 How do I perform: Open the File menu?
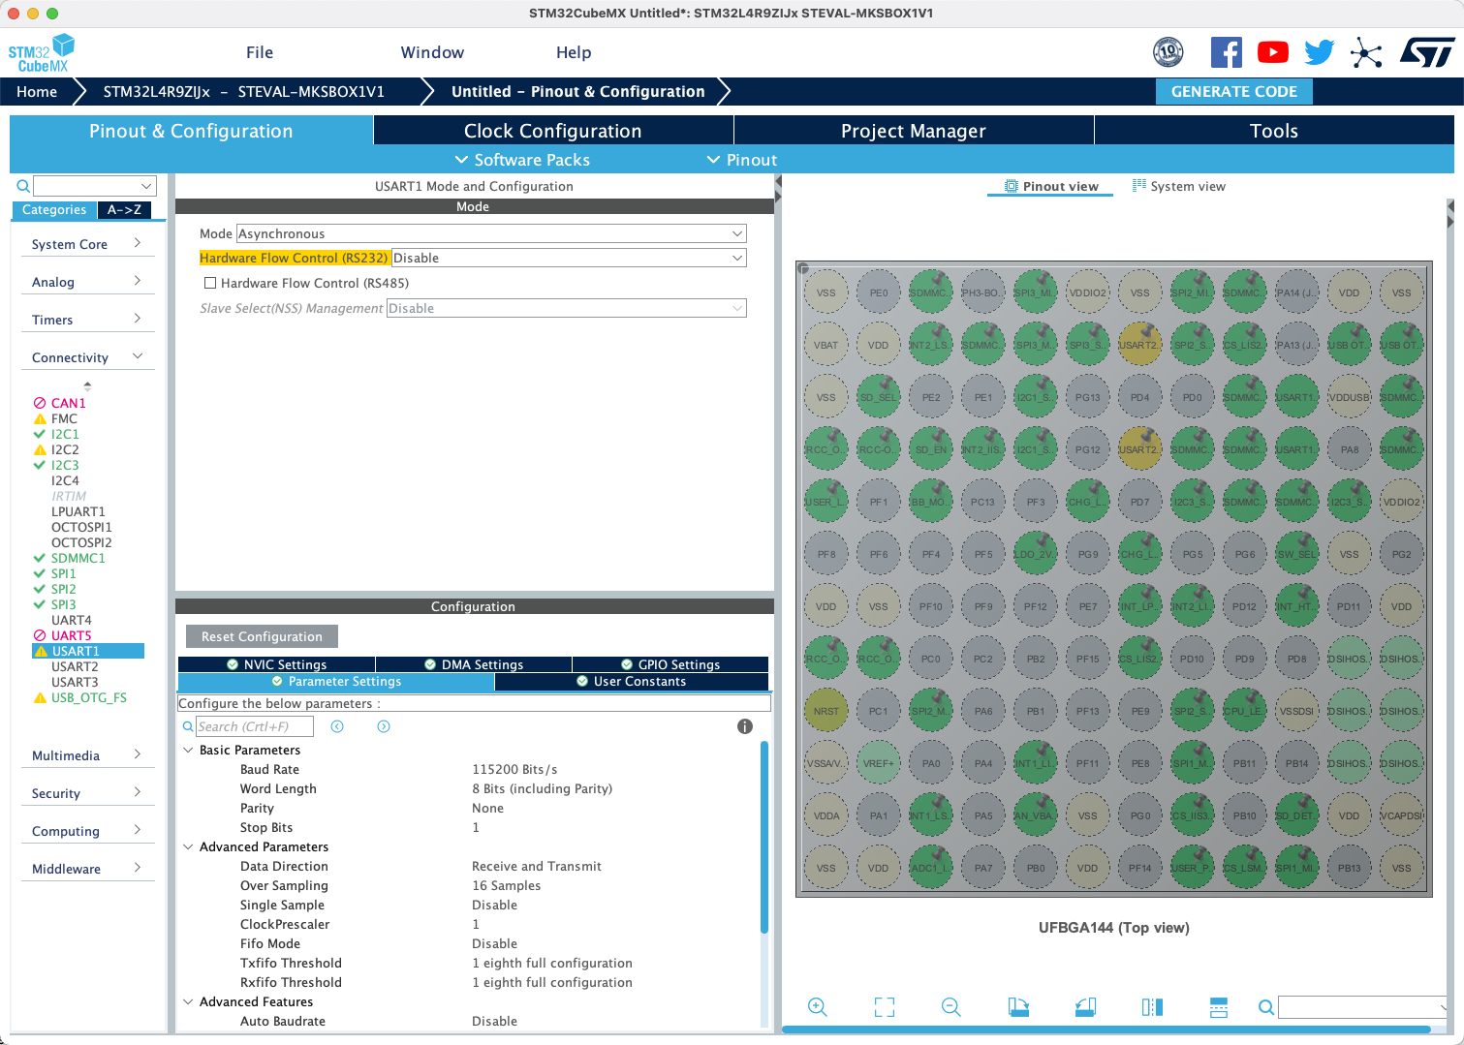260,52
